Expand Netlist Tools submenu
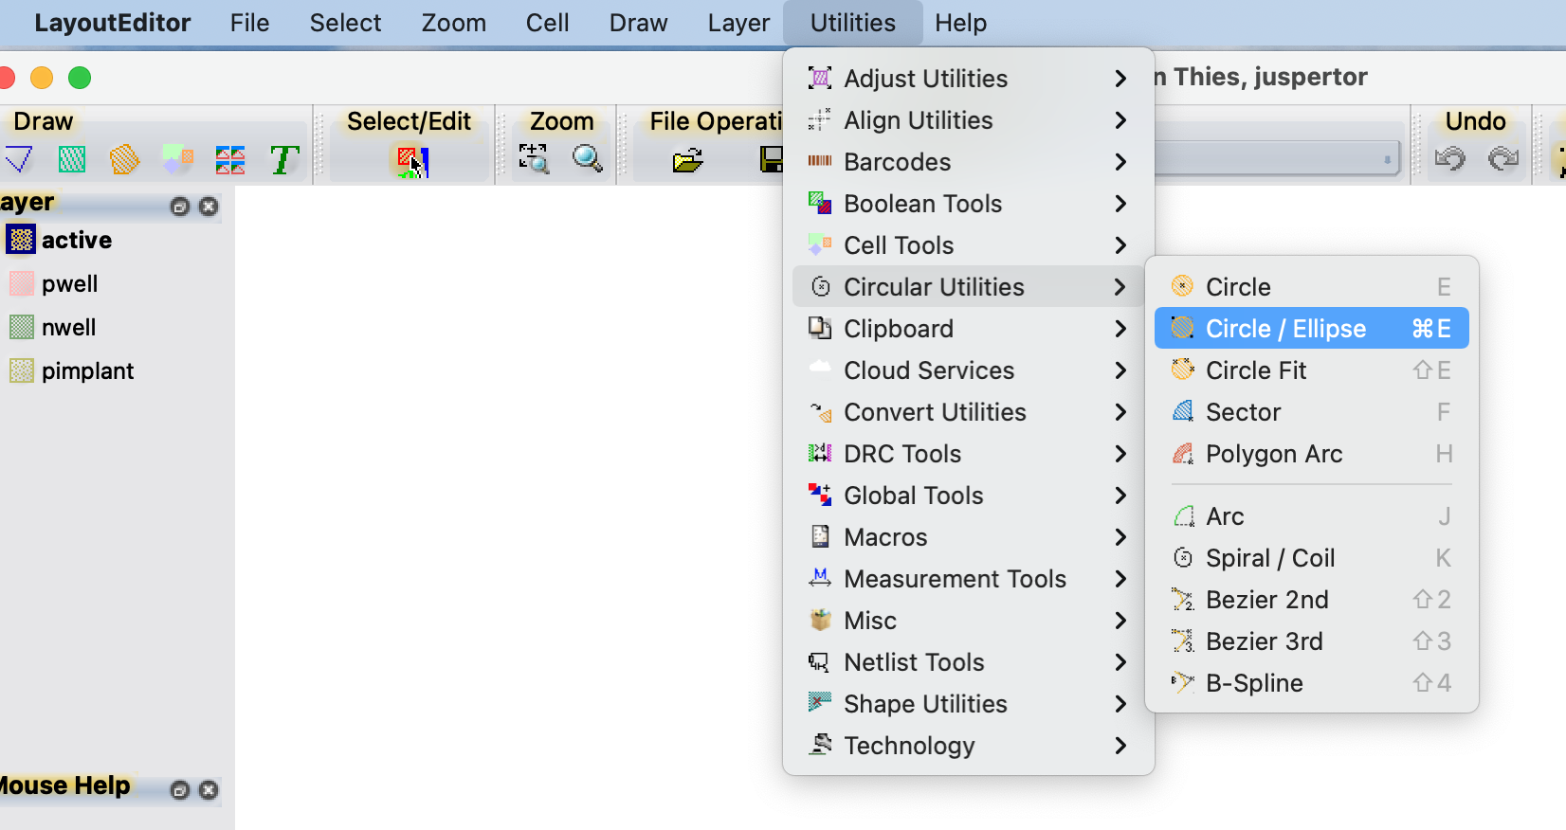Screen dimensions: 1566x830 coord(969,662)
